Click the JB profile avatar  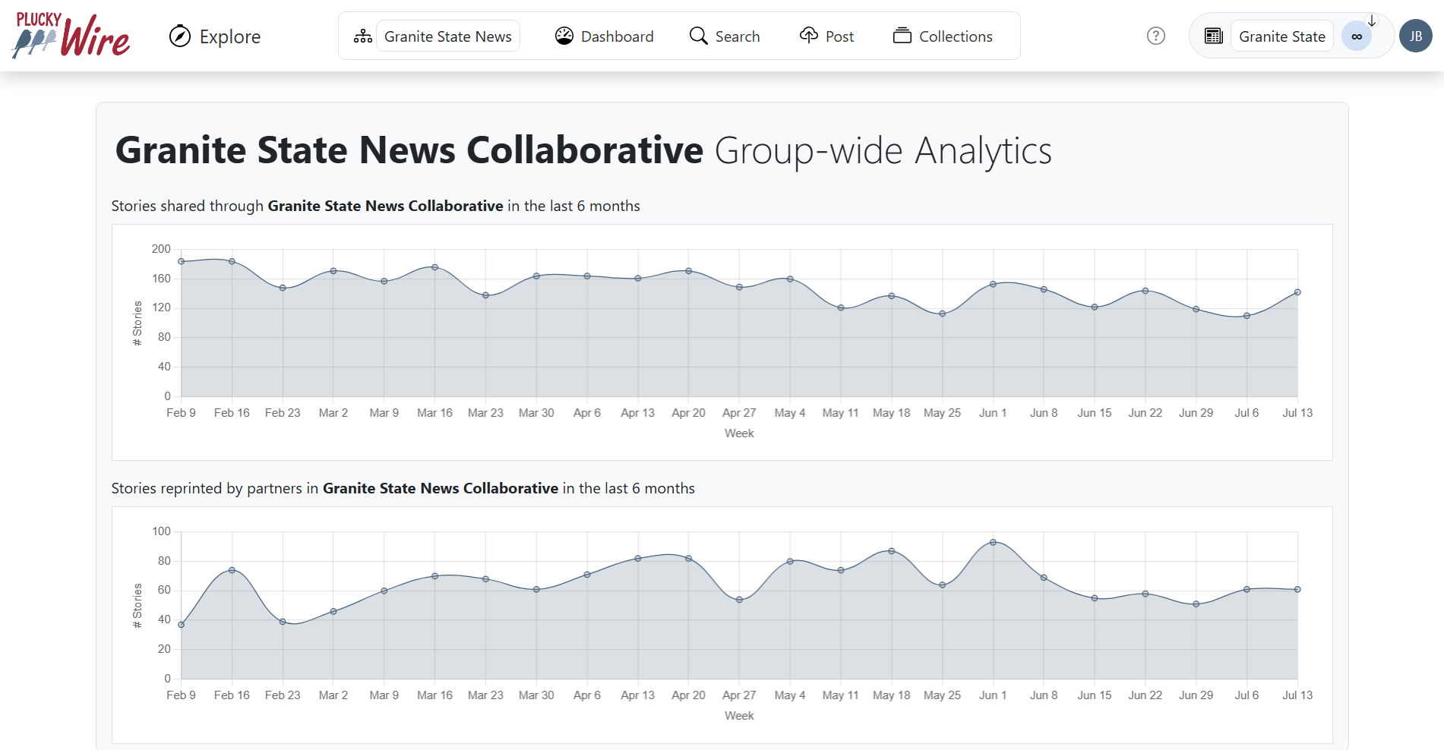click(1415, 36)
